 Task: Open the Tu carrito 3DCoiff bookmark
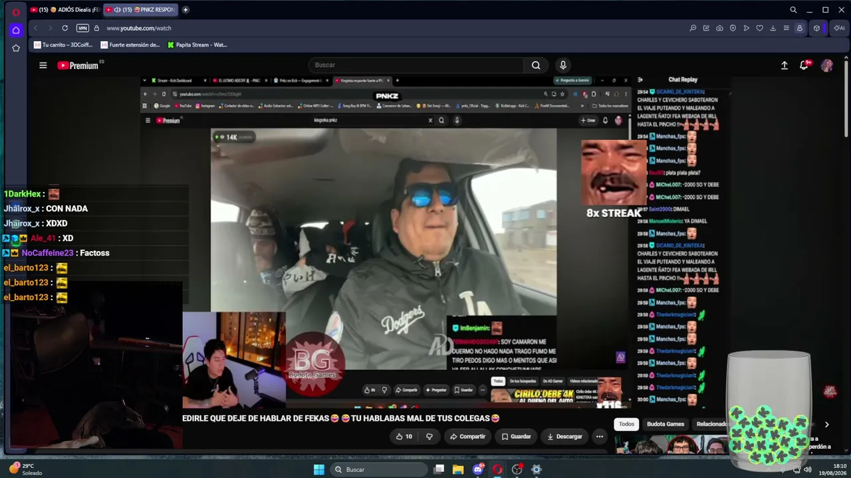[63, 45]
